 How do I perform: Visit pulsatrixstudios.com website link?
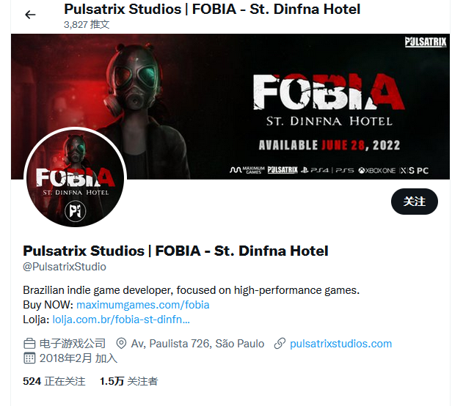tap(340, 344)
